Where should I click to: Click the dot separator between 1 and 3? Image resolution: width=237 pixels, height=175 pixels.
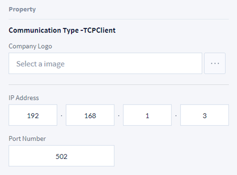click(x=176, y=116)
